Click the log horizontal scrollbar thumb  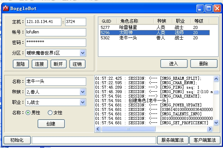[x=128, y=129]
